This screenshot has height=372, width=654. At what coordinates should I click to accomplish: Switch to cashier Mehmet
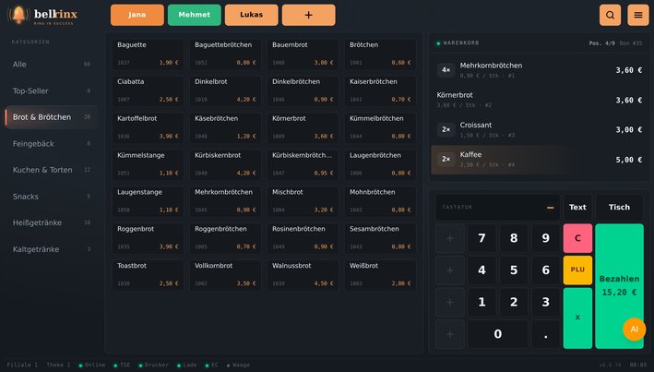pos(195,15)
